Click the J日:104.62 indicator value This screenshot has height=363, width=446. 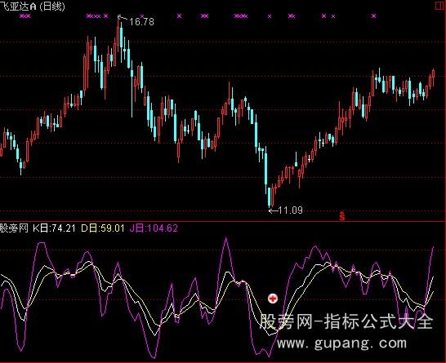pos(154,228)
